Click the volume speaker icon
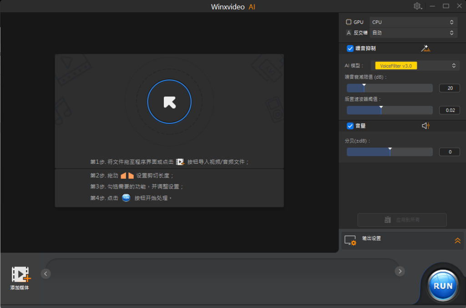 click(x=425, y=126)
